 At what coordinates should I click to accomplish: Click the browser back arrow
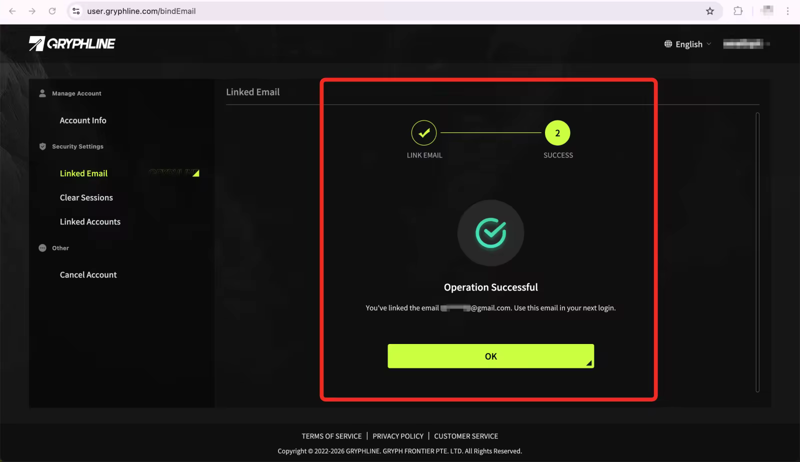click(12, 11)
